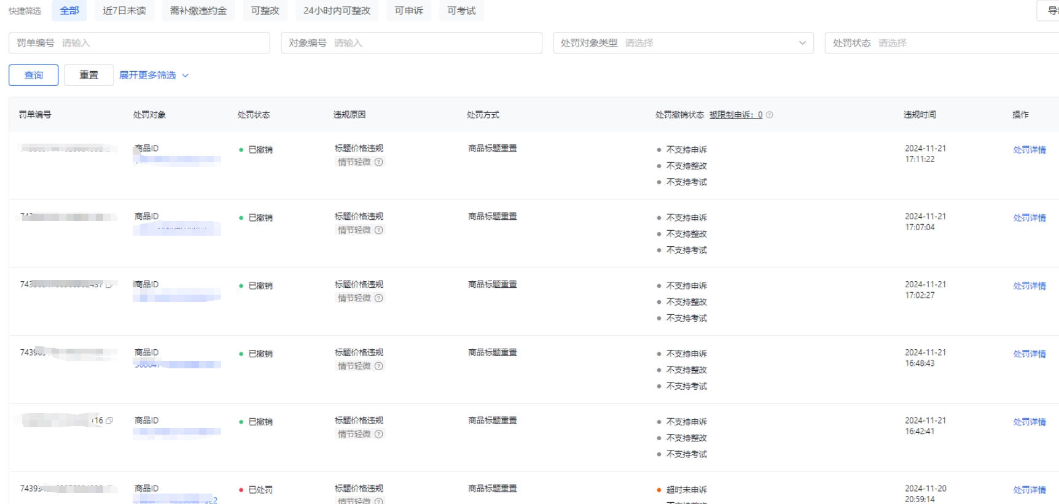
Task: Click the 查询 button
Action: tap(34, 76)
